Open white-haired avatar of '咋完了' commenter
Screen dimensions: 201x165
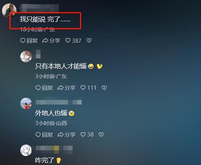click(26, 150)
